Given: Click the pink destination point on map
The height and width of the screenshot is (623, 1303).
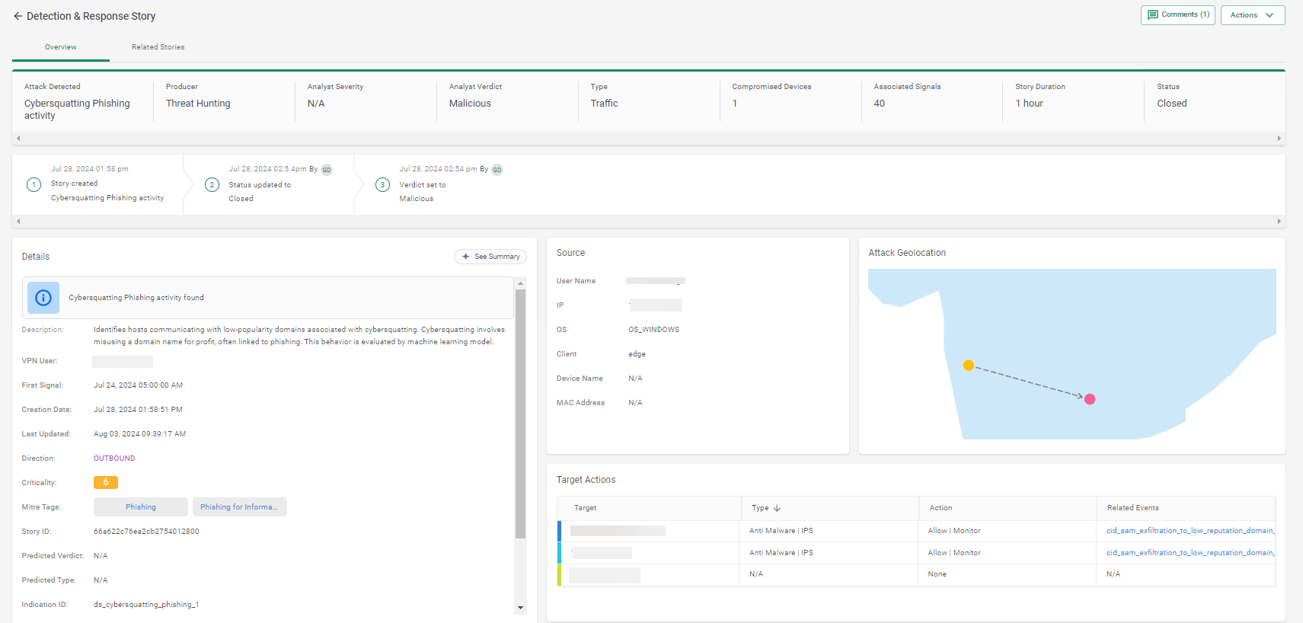Looking at the screenshot, I should [1090, 399].
